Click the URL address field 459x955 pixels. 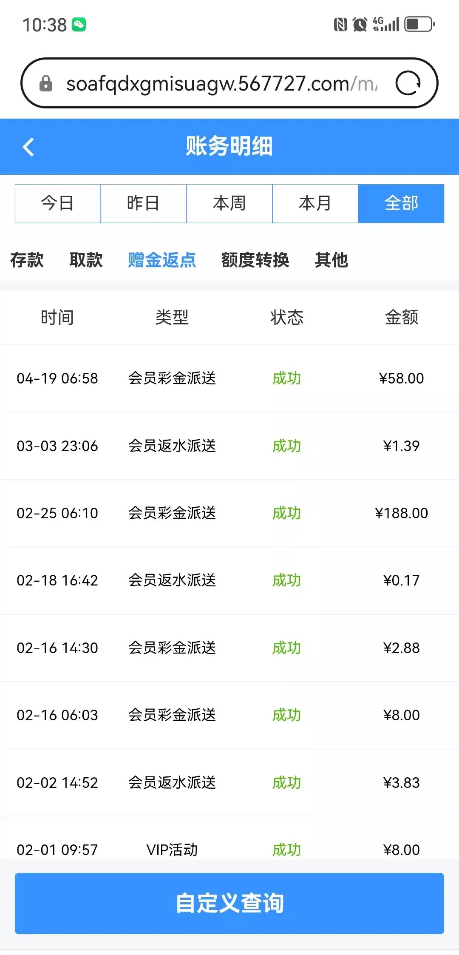coord(221,83)
